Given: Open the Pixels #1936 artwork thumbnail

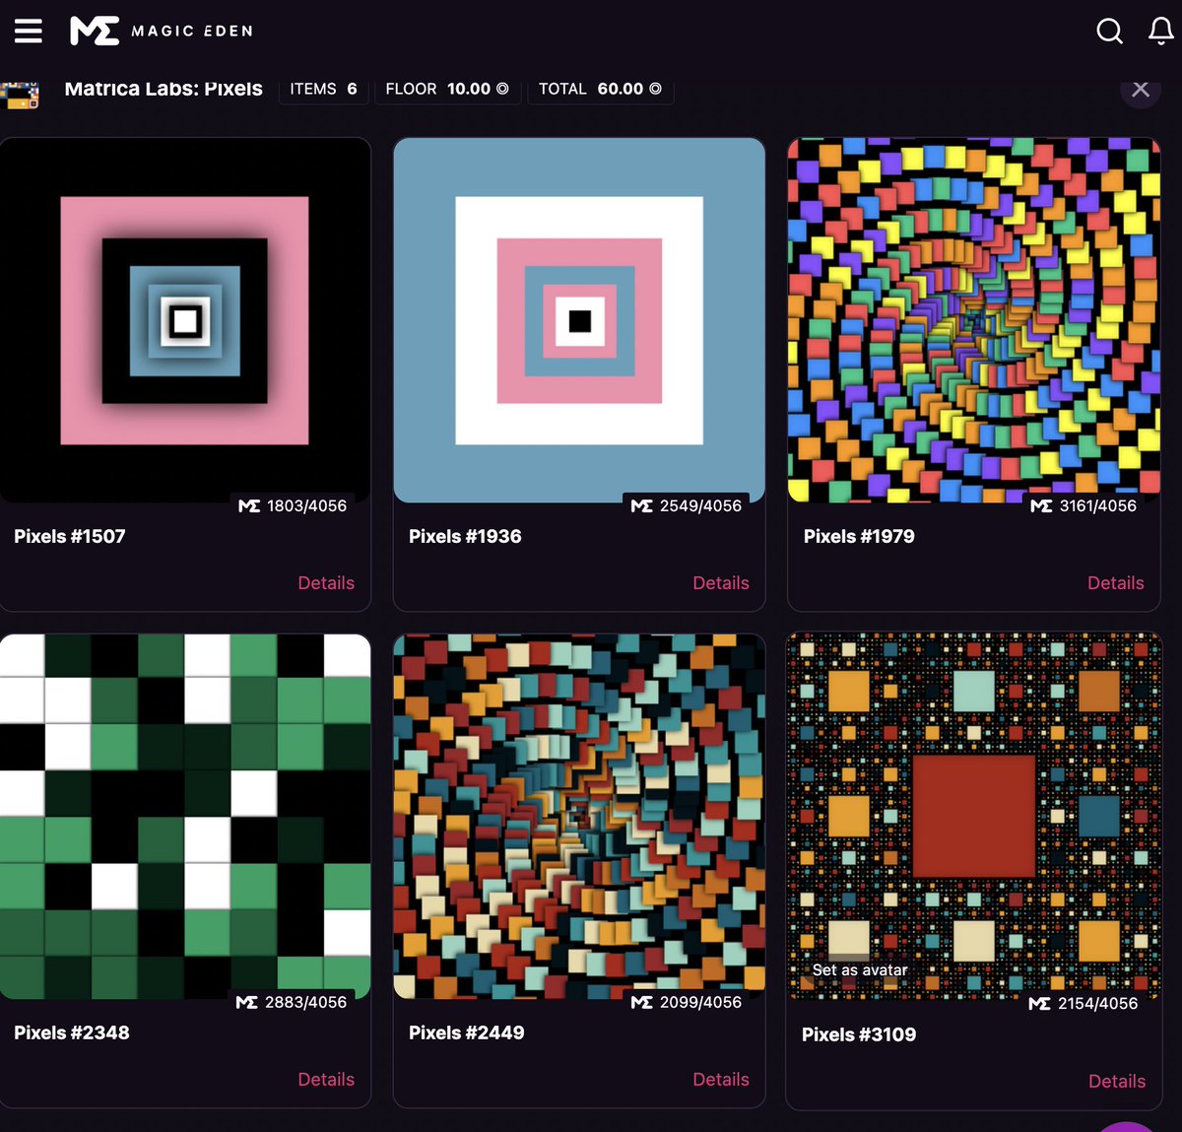Looking at the screenshot, I should coord(579,320).
